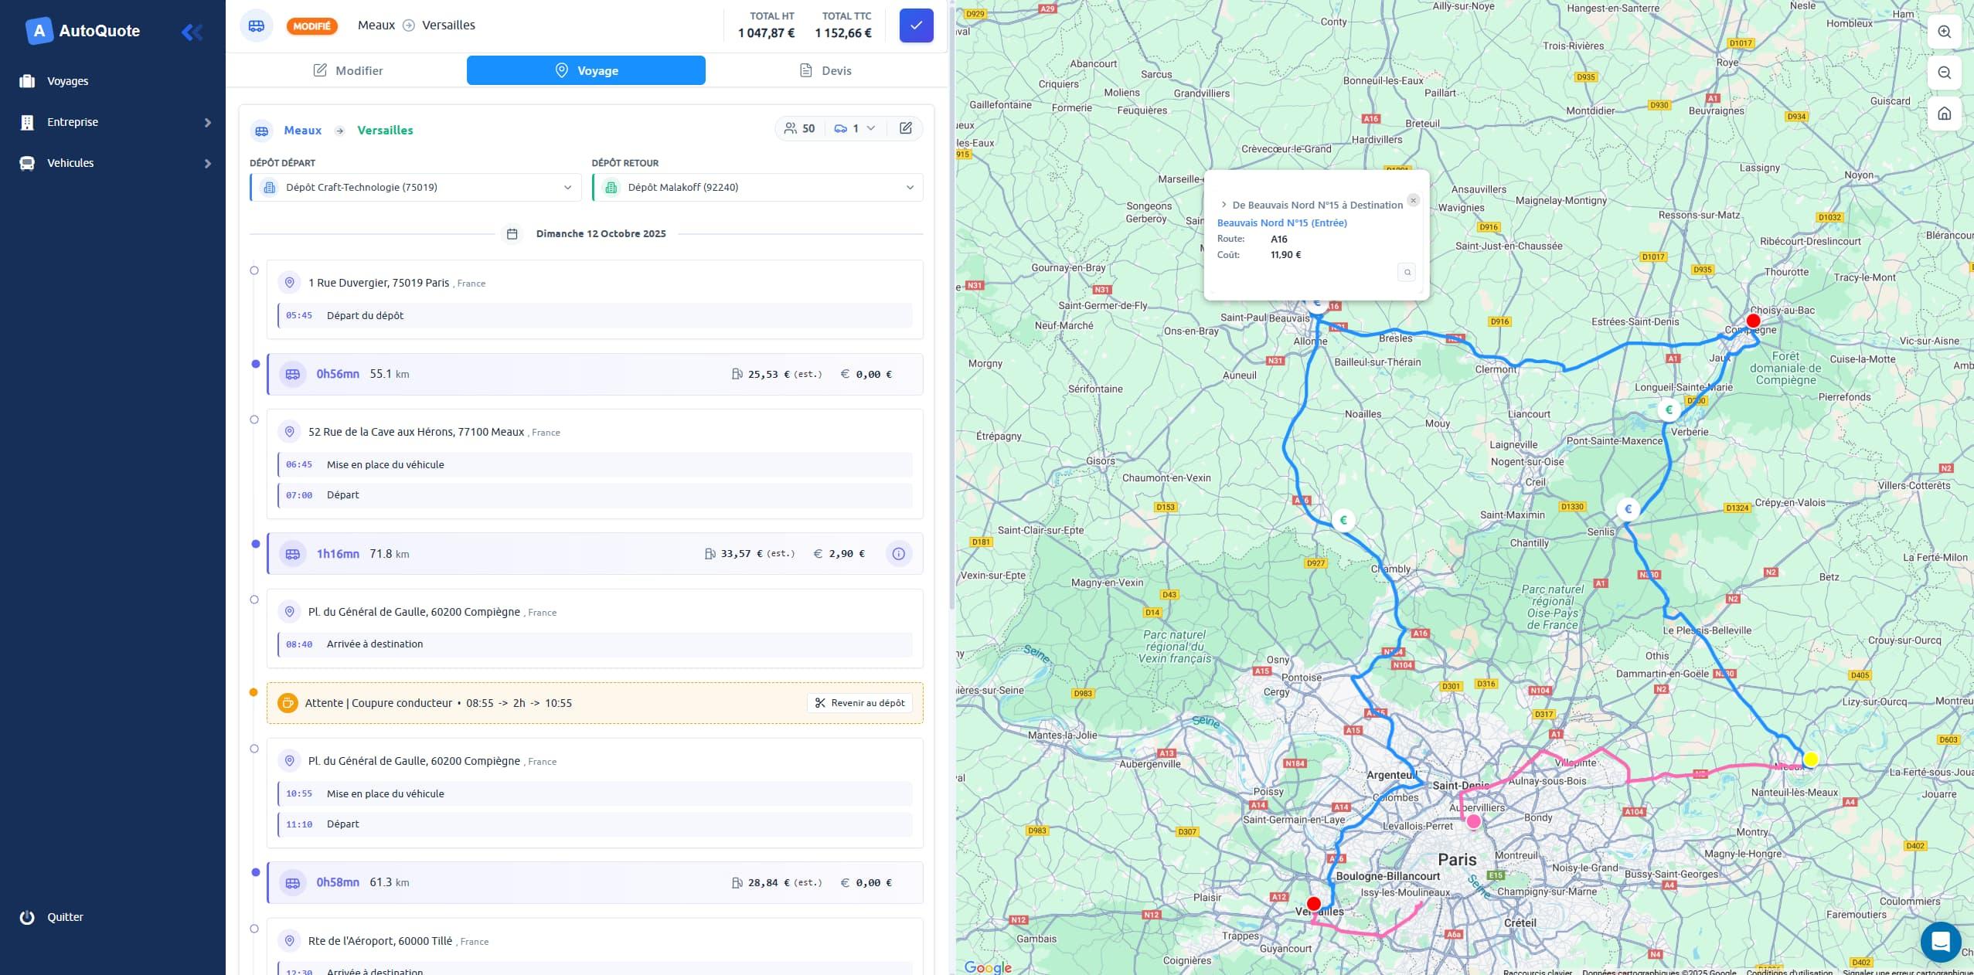Screen dimensions: 1974x975
Task: Switch to the Modifier tab
Action: pyautogui.click(x=348, y=70)
